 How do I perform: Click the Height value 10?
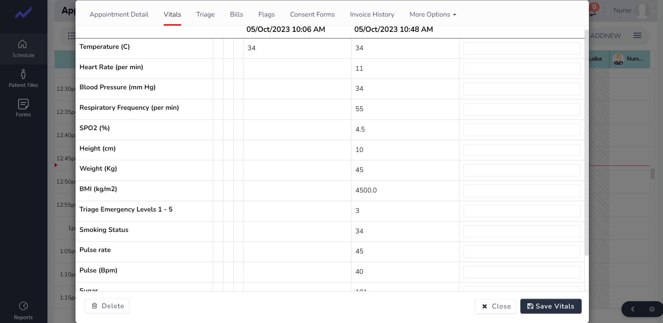coord(359,150)
